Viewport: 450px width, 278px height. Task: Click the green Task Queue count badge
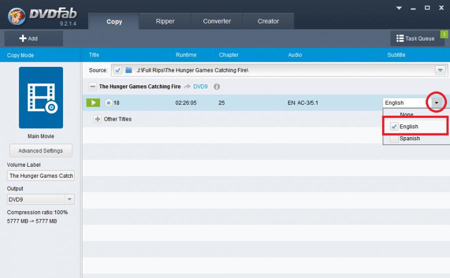coord(444,34)
